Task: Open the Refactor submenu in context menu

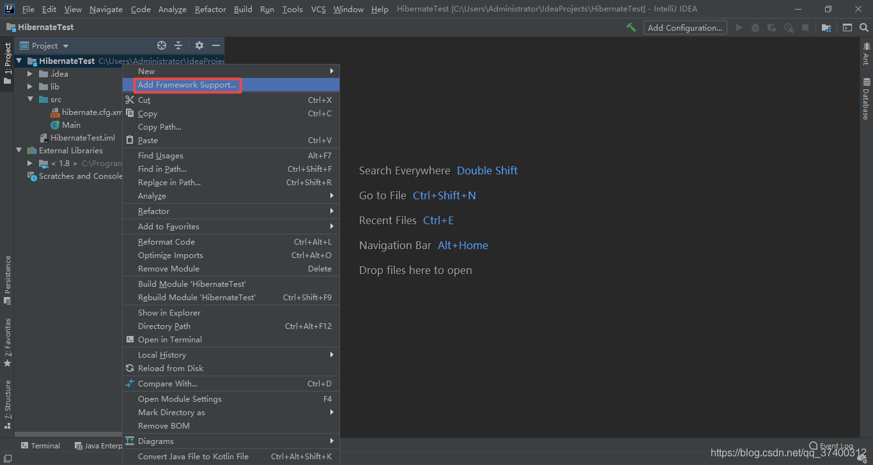Action: coord(231,211)
